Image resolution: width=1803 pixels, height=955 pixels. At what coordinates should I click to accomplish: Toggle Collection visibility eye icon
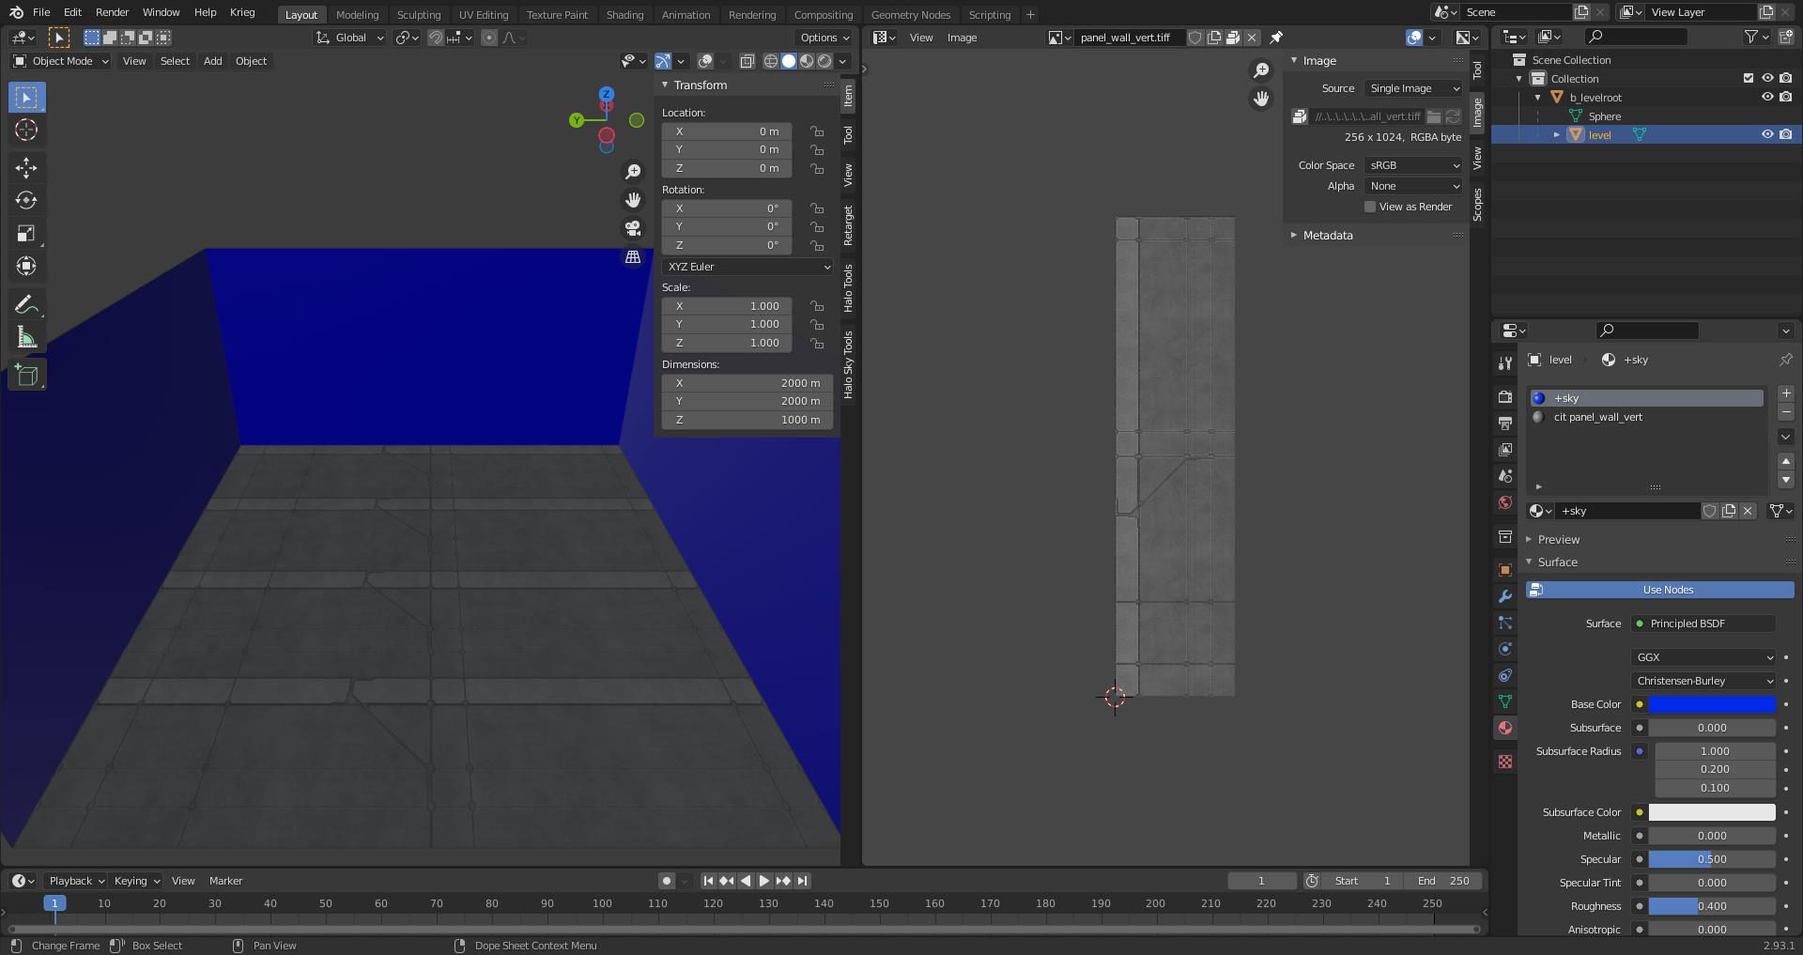(x=1766, y=78)
